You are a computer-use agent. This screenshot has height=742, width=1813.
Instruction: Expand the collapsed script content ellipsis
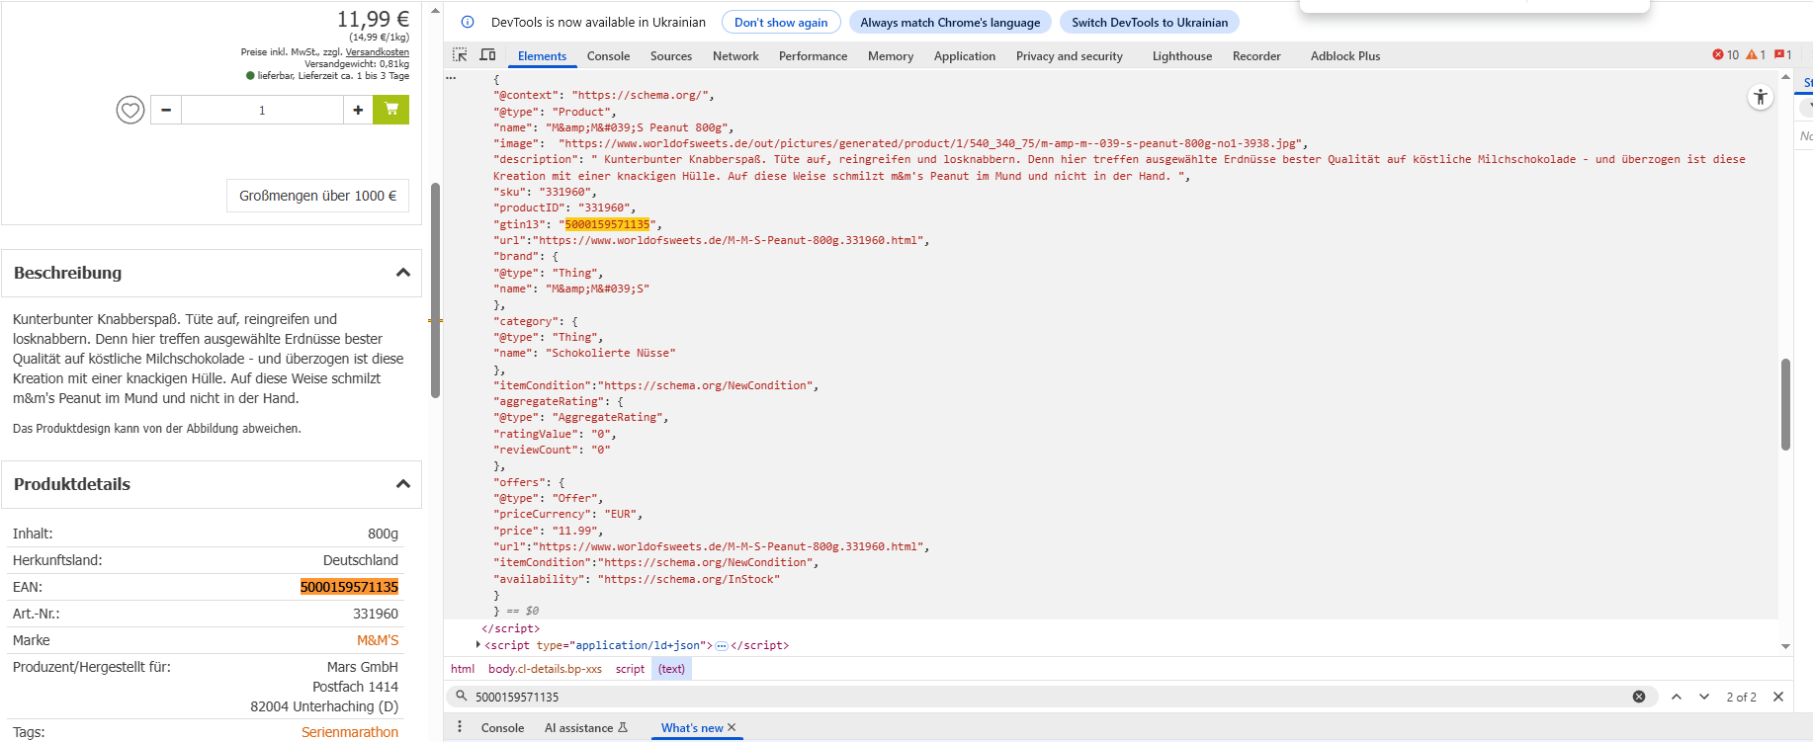(x=722, y=645)
